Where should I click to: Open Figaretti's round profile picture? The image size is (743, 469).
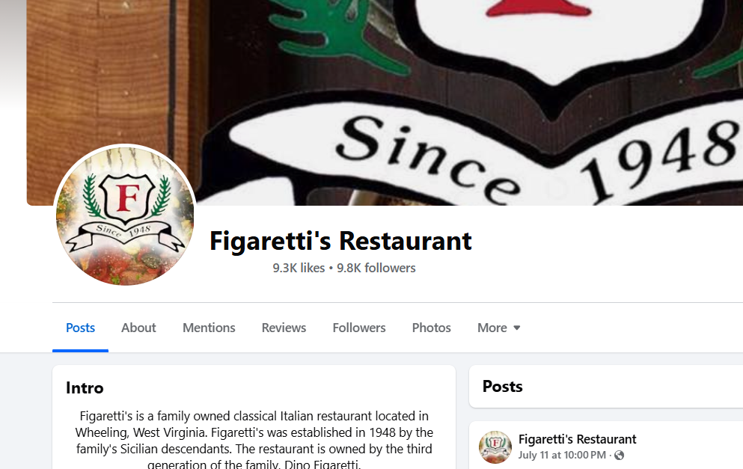(125, 215)
